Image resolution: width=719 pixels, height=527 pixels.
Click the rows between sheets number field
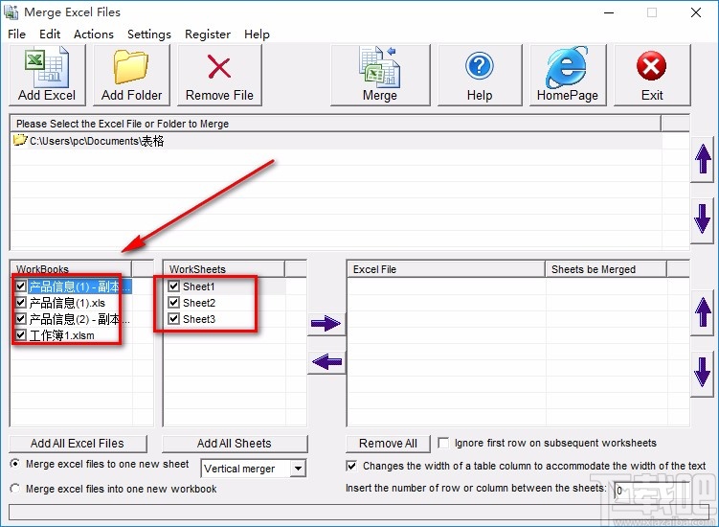click(x=652, y=491)
